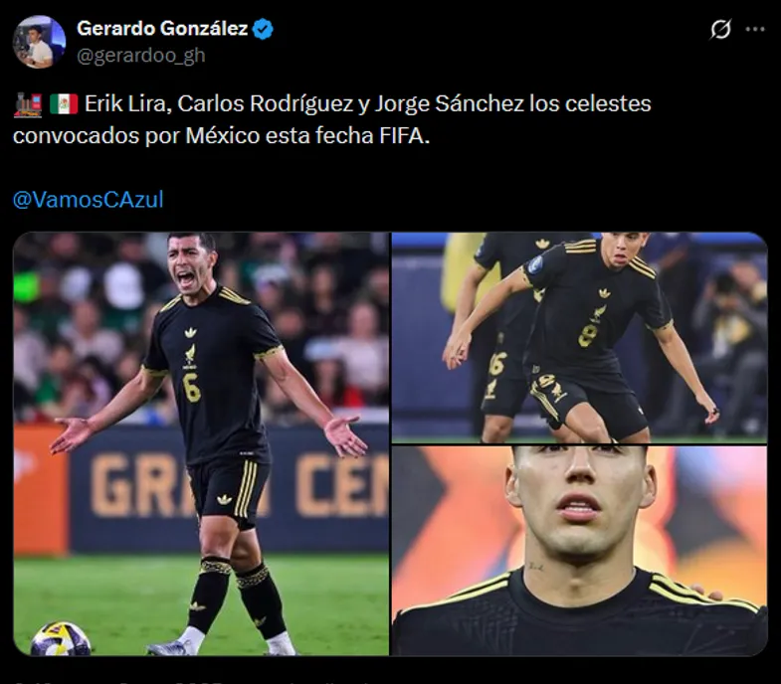Click the neck tattoo in close-up photo
The height and width of the screenshot is (684, 781).
[536, 567]
